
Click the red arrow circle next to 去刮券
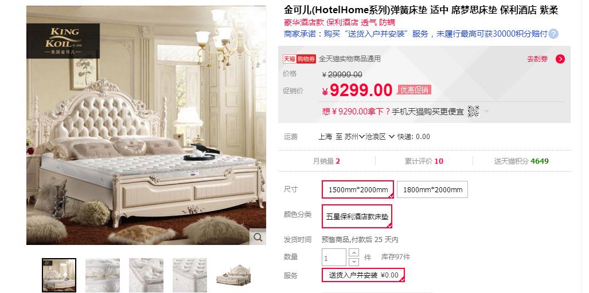(560, 59)
